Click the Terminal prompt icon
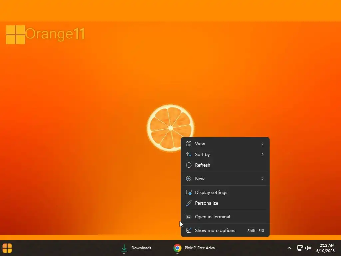 click(189, 217)
